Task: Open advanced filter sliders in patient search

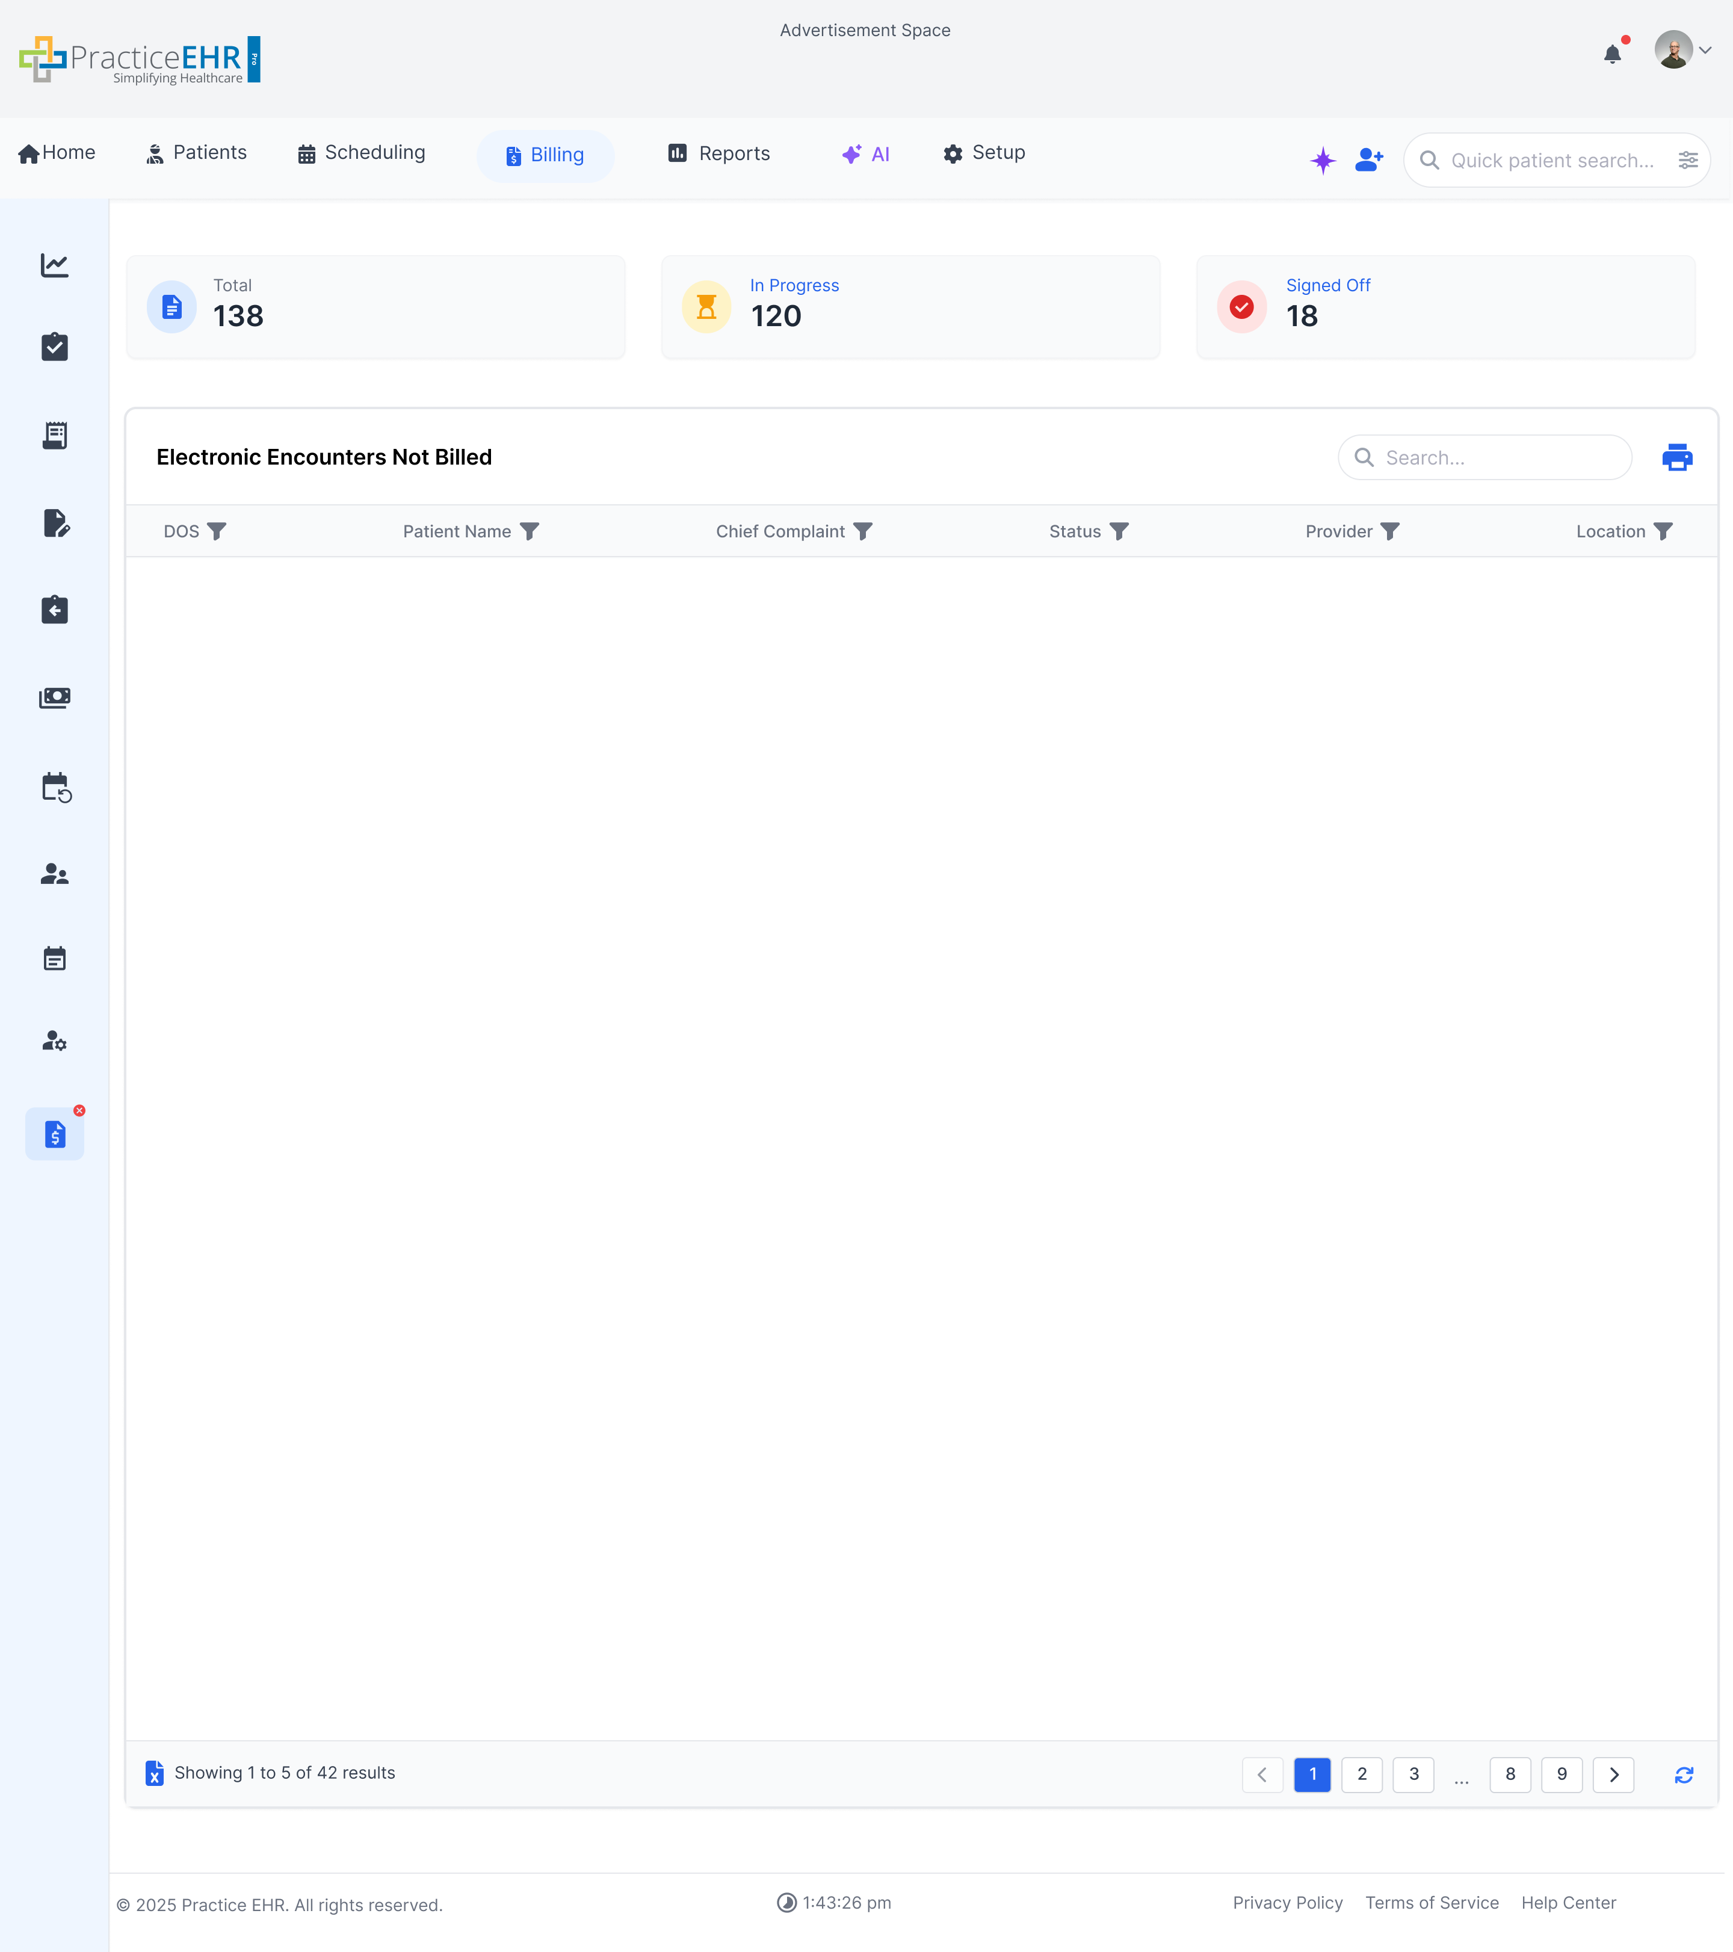Action: click(x=1688, y=161)
